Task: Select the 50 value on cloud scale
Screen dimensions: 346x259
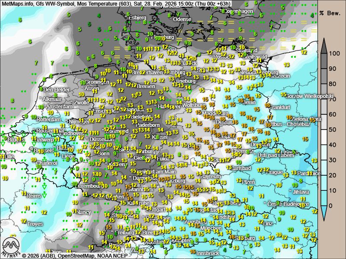Action: point(333,129)
